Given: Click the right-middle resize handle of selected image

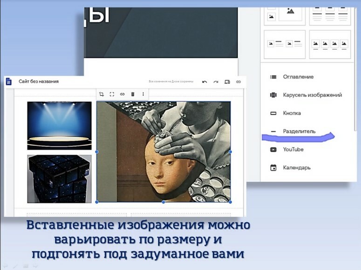Looking at the screenshot, I should 230,152.
